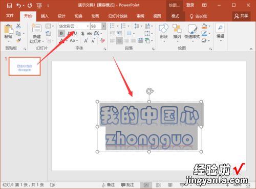
Task: Toggle text Shadow S button
Action: click(82, 33)
